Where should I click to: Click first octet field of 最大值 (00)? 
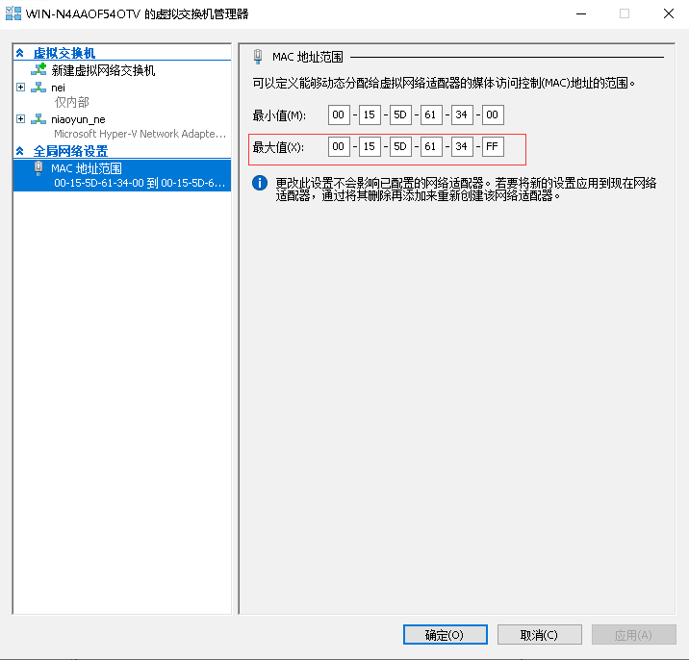(x=339, y=147)
